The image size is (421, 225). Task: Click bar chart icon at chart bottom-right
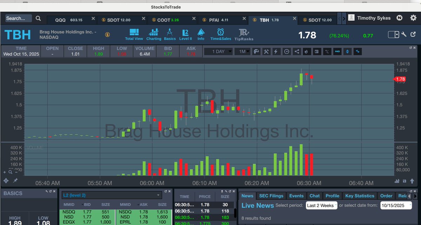click(x=397, y=181)
